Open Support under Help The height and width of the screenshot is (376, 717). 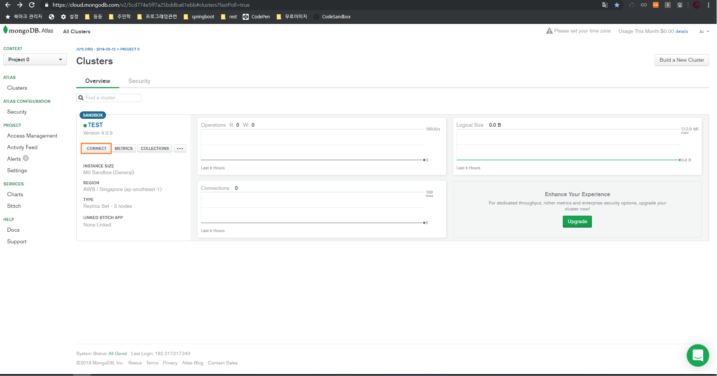(x=17, y=241)
